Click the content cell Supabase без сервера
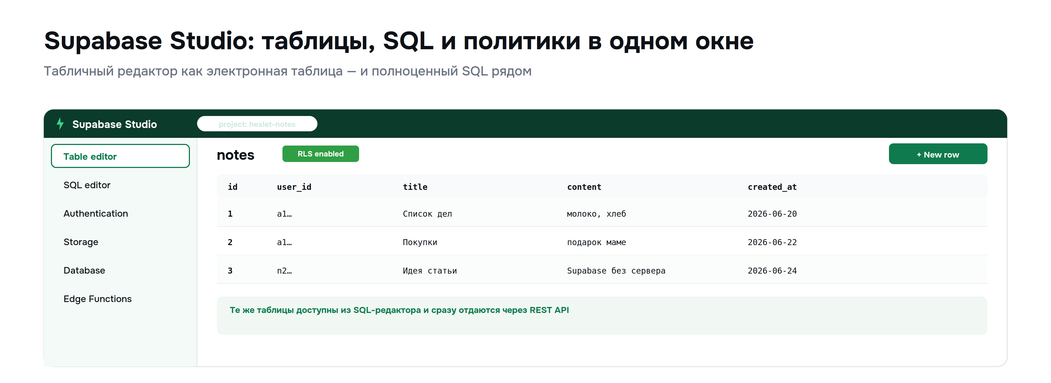 click(616, 271)
